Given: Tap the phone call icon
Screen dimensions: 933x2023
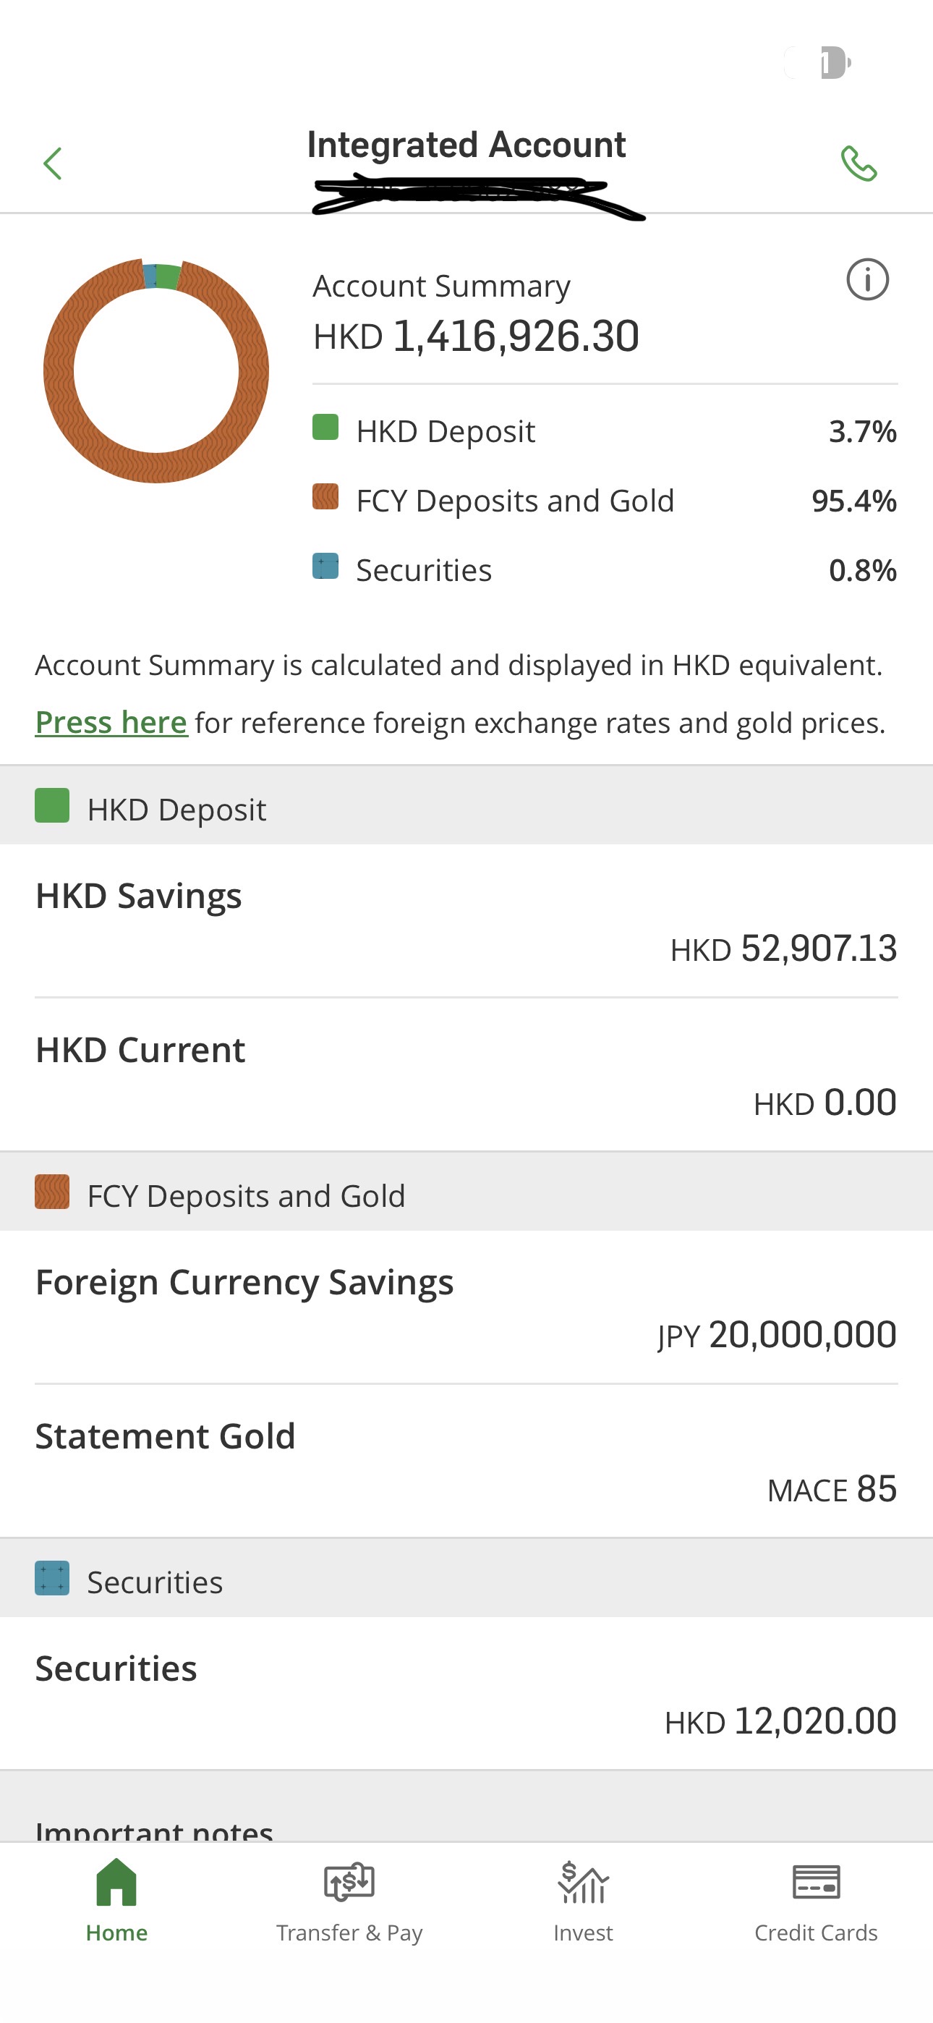Looking at the screenshot, I should tap(859, 164).
